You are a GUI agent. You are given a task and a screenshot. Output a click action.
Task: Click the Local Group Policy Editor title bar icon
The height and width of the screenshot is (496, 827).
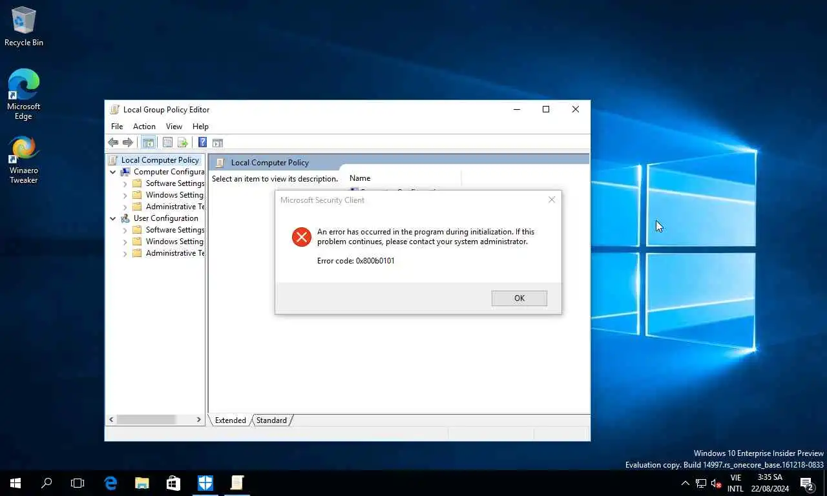tap(114, 110)
